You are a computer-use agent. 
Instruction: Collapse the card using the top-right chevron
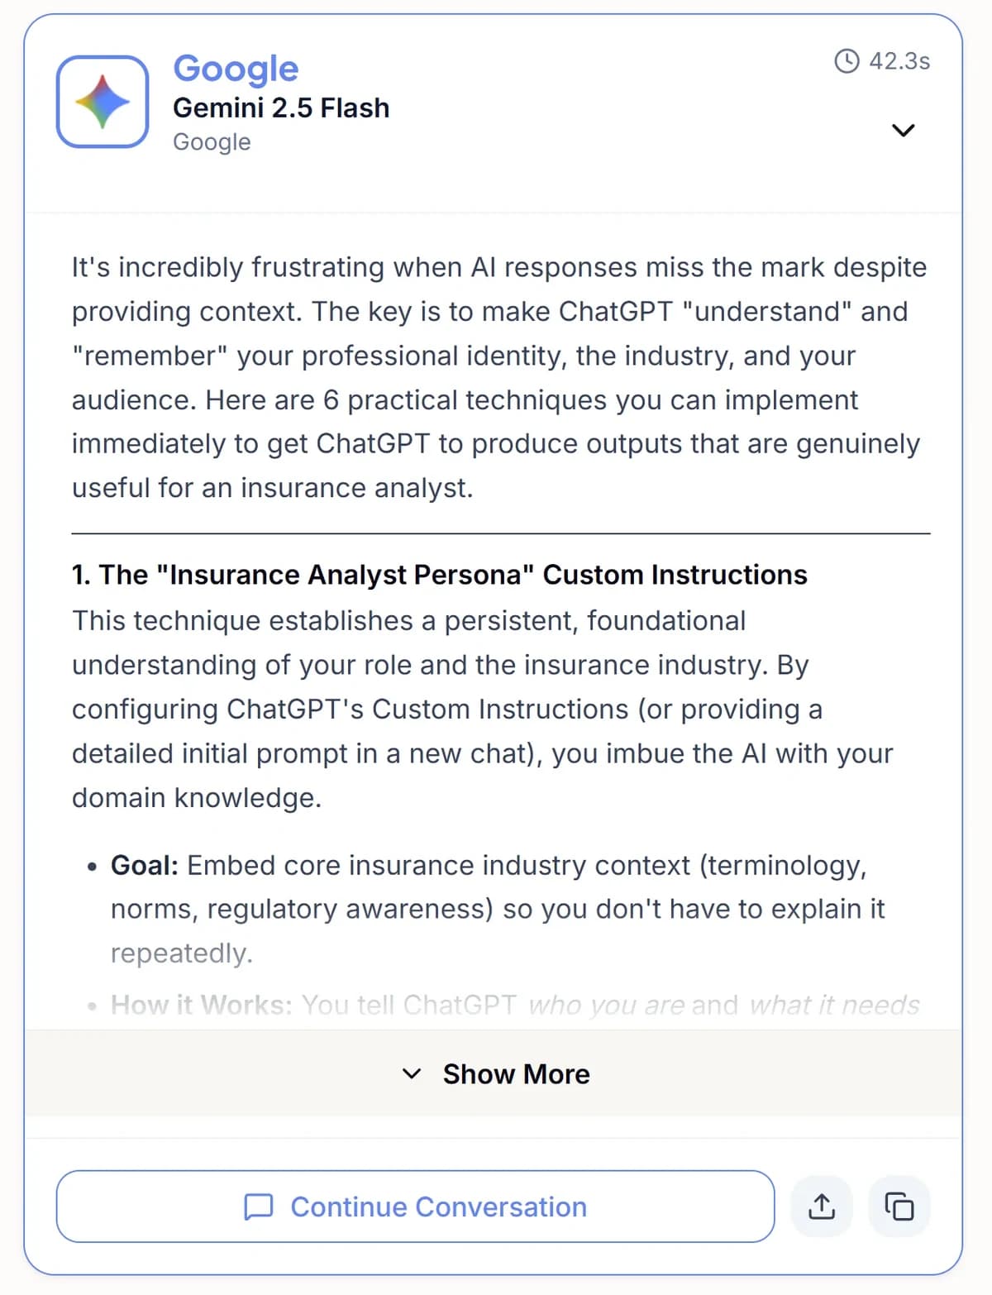904,130
